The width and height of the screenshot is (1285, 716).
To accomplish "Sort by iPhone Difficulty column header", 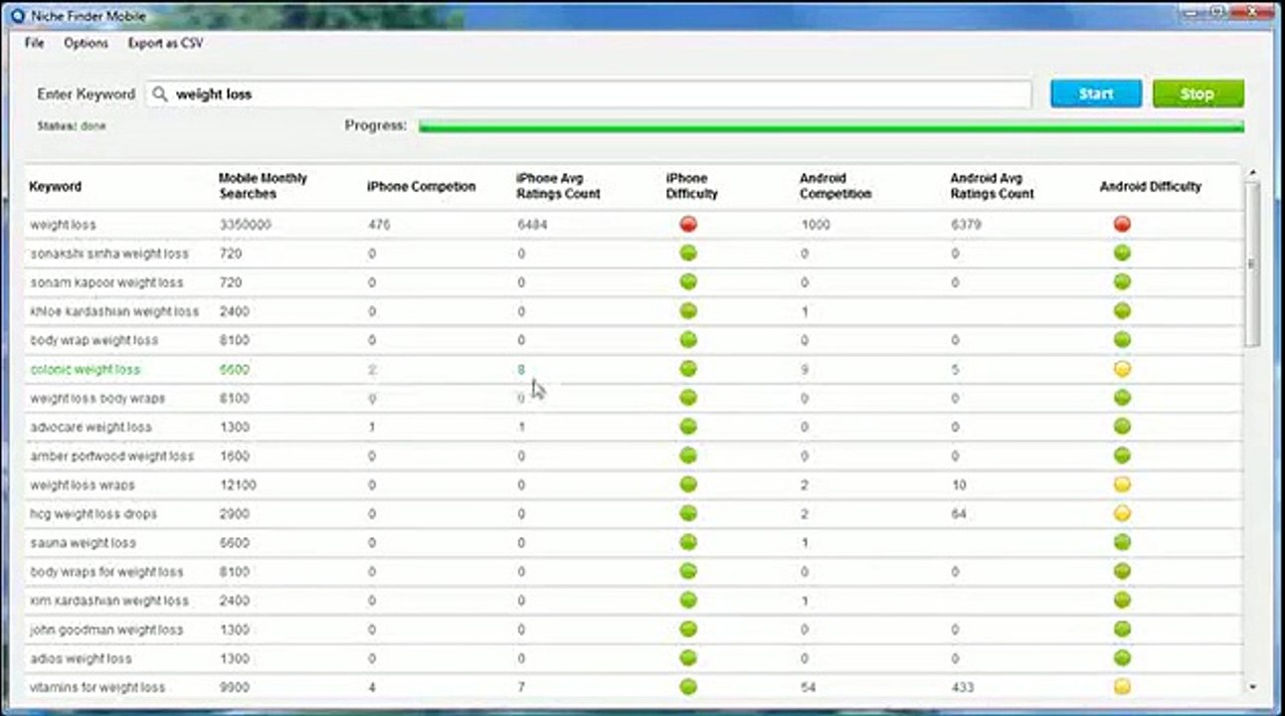I will [x=691, y=186].
